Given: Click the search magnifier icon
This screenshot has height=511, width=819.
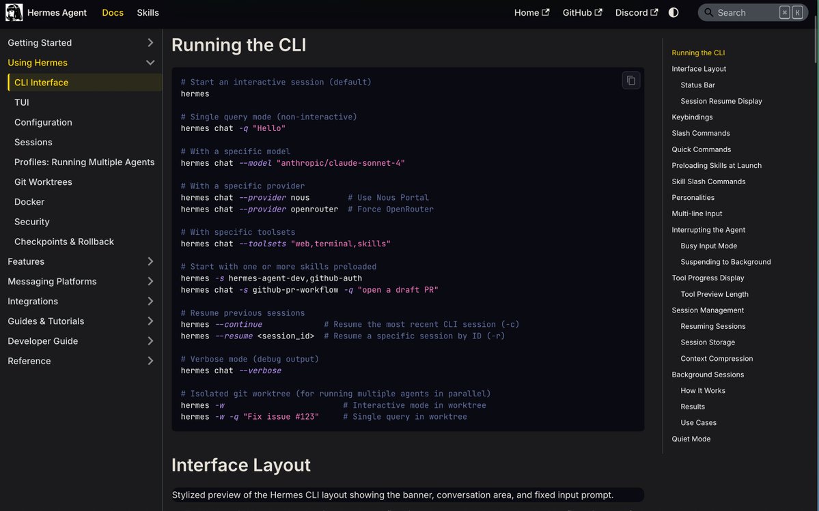Looking at the screenshot, I should tap(709, 12).
